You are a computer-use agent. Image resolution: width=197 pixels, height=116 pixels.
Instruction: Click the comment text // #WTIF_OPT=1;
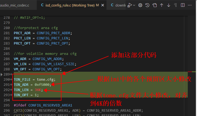click(x=29, y=18)
